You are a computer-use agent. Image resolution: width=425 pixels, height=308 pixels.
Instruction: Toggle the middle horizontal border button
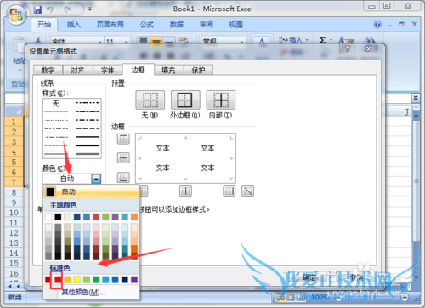(x=123, y=158)
